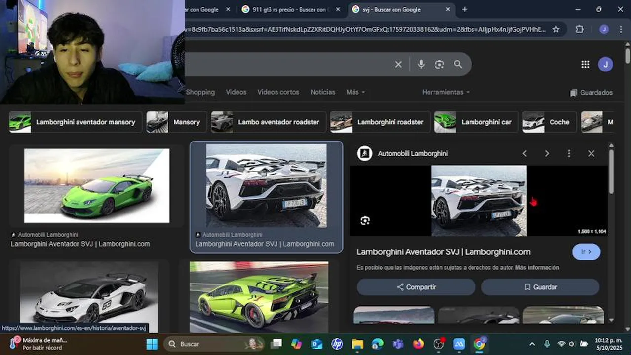
Task: Switch to the Videos results tab
Action: tap(236, 92)
